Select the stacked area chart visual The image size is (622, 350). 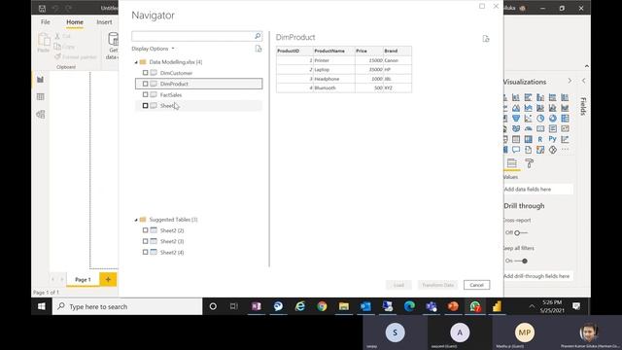[x=528, y=108]
